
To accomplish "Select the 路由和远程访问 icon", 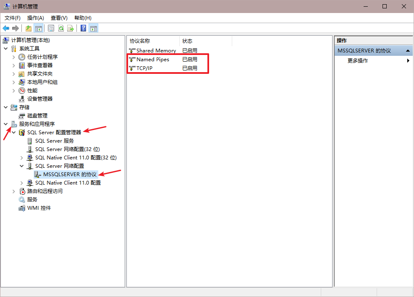I will (x=22, y=191).
